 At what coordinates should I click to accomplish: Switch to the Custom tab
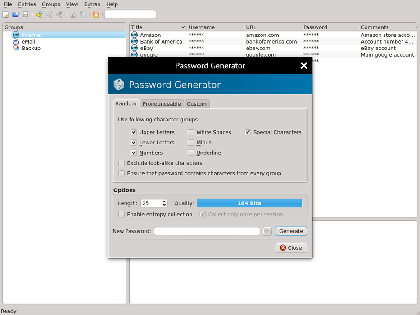pyautogui.click(x=197, y=104)
